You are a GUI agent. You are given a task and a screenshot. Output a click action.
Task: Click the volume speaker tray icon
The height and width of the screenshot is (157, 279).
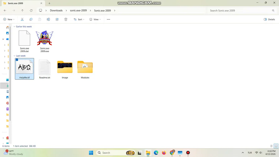point(261,153)
